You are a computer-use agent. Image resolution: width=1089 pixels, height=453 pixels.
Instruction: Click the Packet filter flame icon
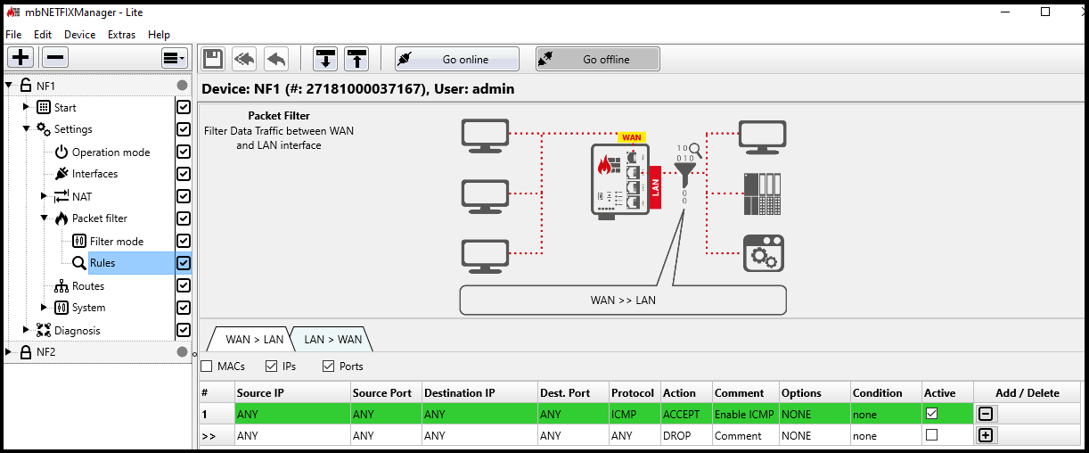point(61,218)
